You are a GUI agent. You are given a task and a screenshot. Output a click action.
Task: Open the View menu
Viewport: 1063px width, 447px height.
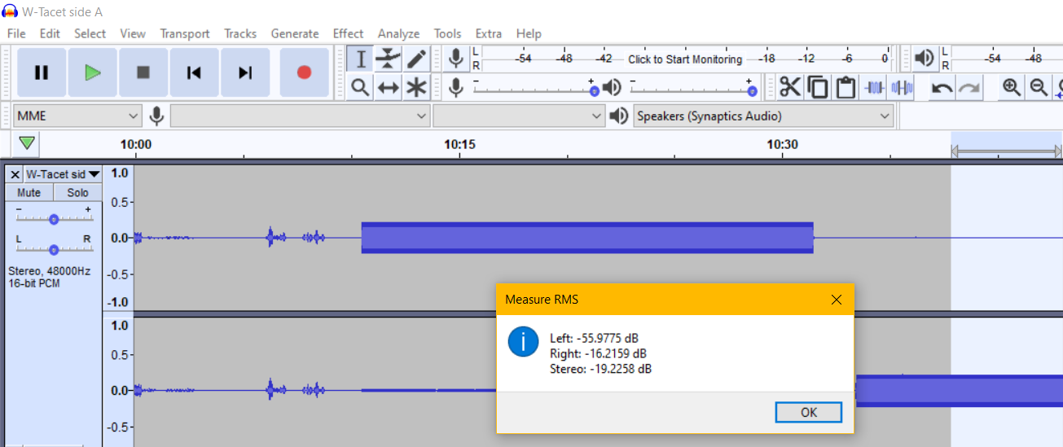(x=133, y=33)
